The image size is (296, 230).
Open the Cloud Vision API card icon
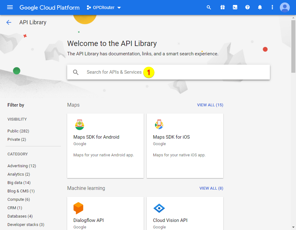tap(159, 208)
